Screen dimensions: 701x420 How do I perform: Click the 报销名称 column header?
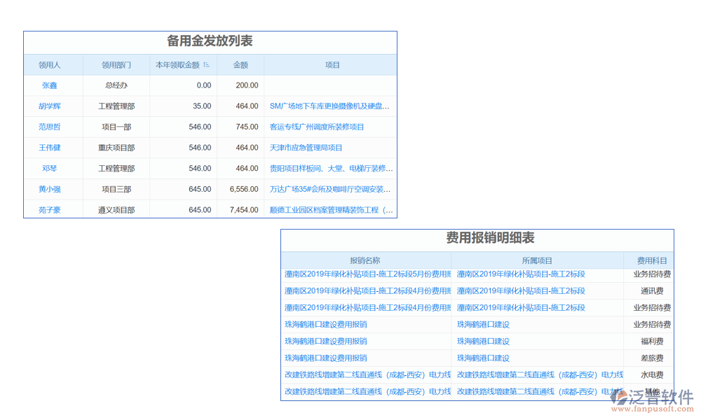[365, 260]
